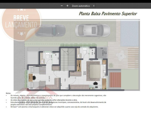Click the SUITE CASAL room label
Image resolution: width=151 pixels, height=113 pixels.
85,73
